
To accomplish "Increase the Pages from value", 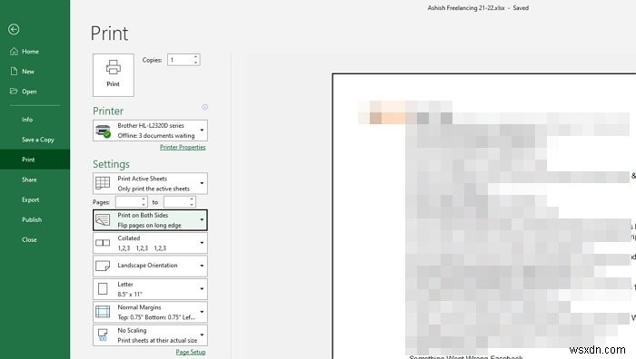I will 144,199.
